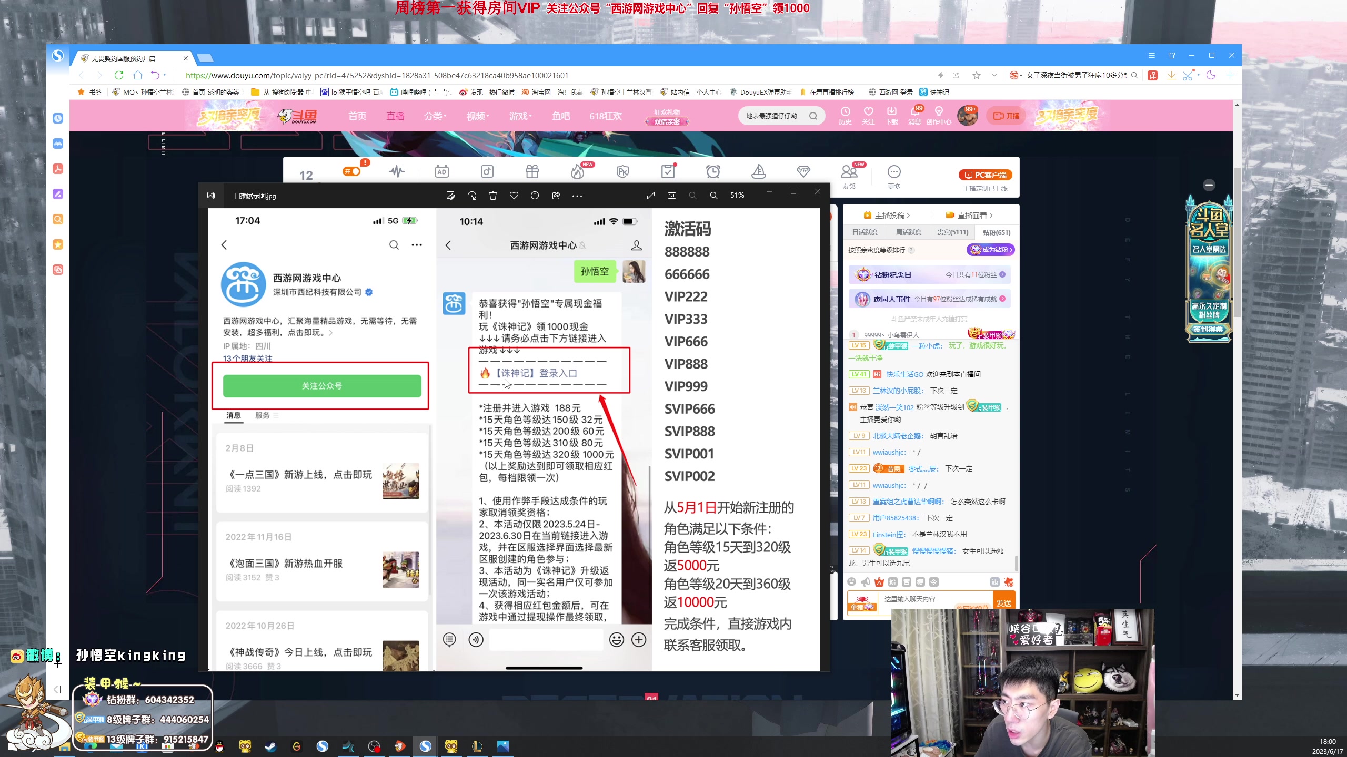Image resolution: width=1347 pixels, height=757 pixels.
Task: Expand the 钻粉纪念日 banner arrow
Action: (x=1002, y=274)
